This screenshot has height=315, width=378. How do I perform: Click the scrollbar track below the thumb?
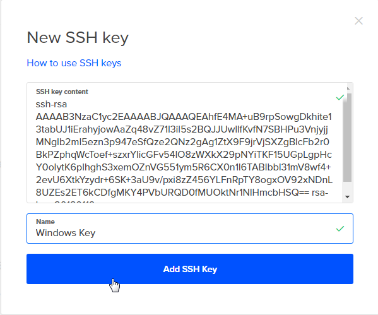click(x=347, y=187)
